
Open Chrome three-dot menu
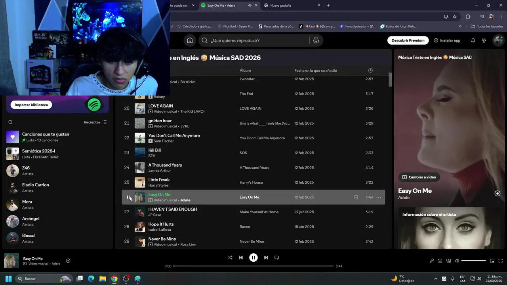pos(501,17)
